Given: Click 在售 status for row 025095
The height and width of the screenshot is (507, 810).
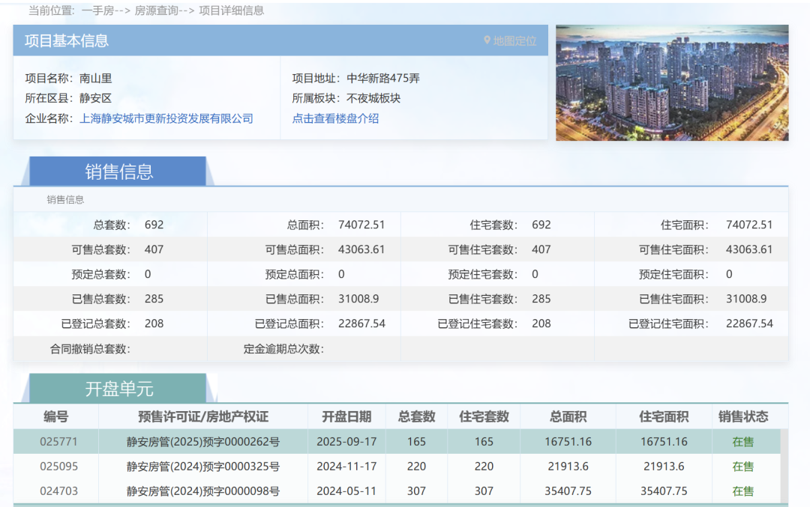Looking at the screenshot, I should pos(742,467).
